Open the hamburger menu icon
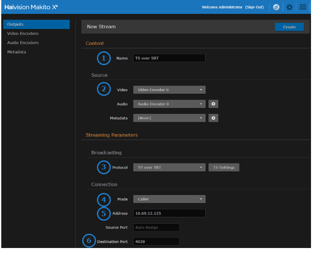 (303, 7)
